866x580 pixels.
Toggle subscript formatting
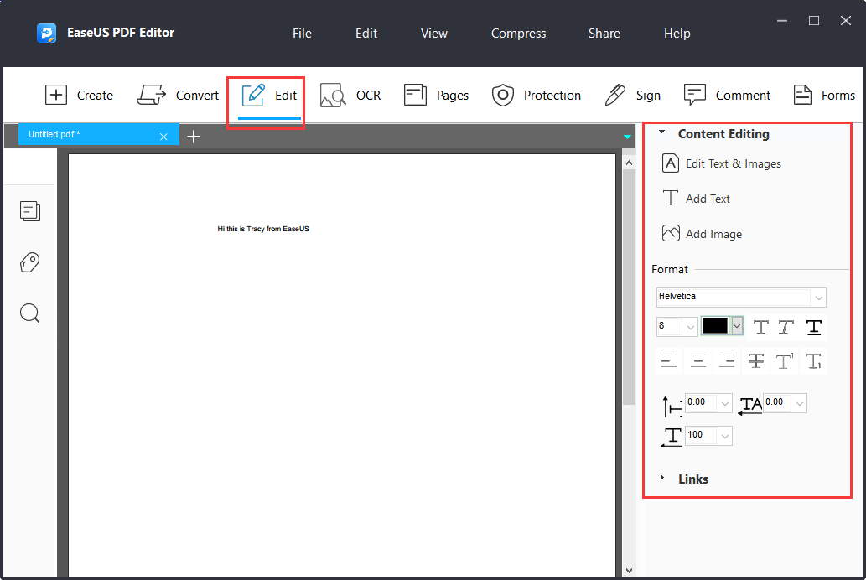pyautogui.click(x=814, y=361)
